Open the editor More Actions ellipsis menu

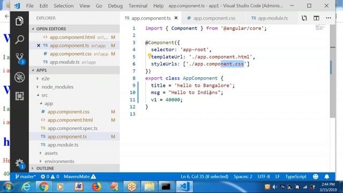[x=329, y=18]
